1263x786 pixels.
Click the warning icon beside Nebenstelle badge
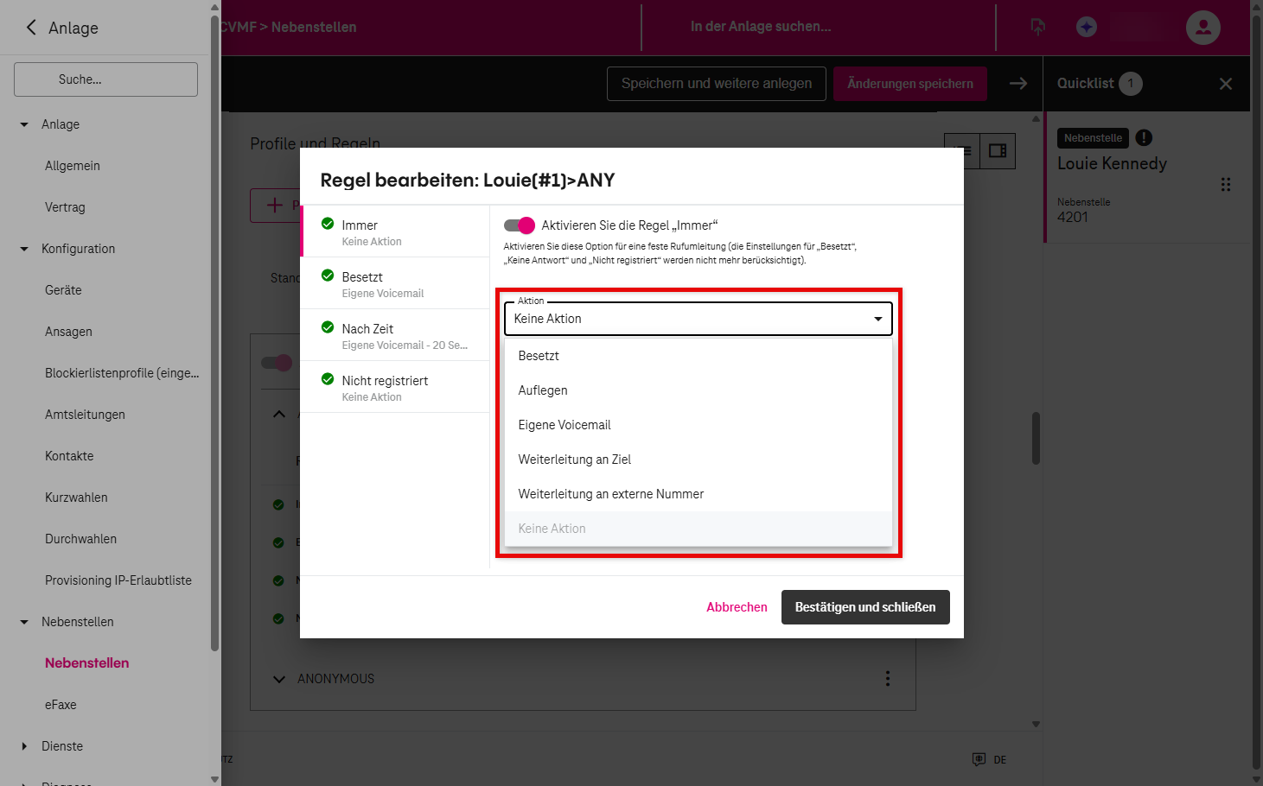tap(1144, 138)
